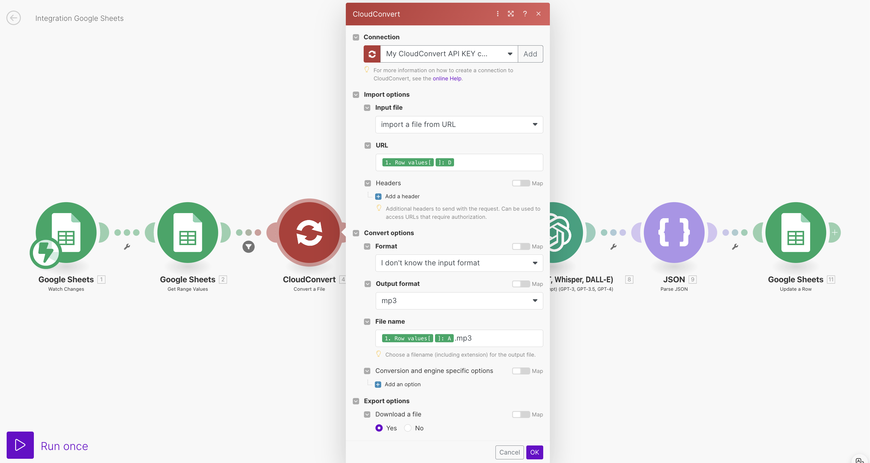Toggle Map switch for Output format
The image size is (870, 463).
pos(521,284)
